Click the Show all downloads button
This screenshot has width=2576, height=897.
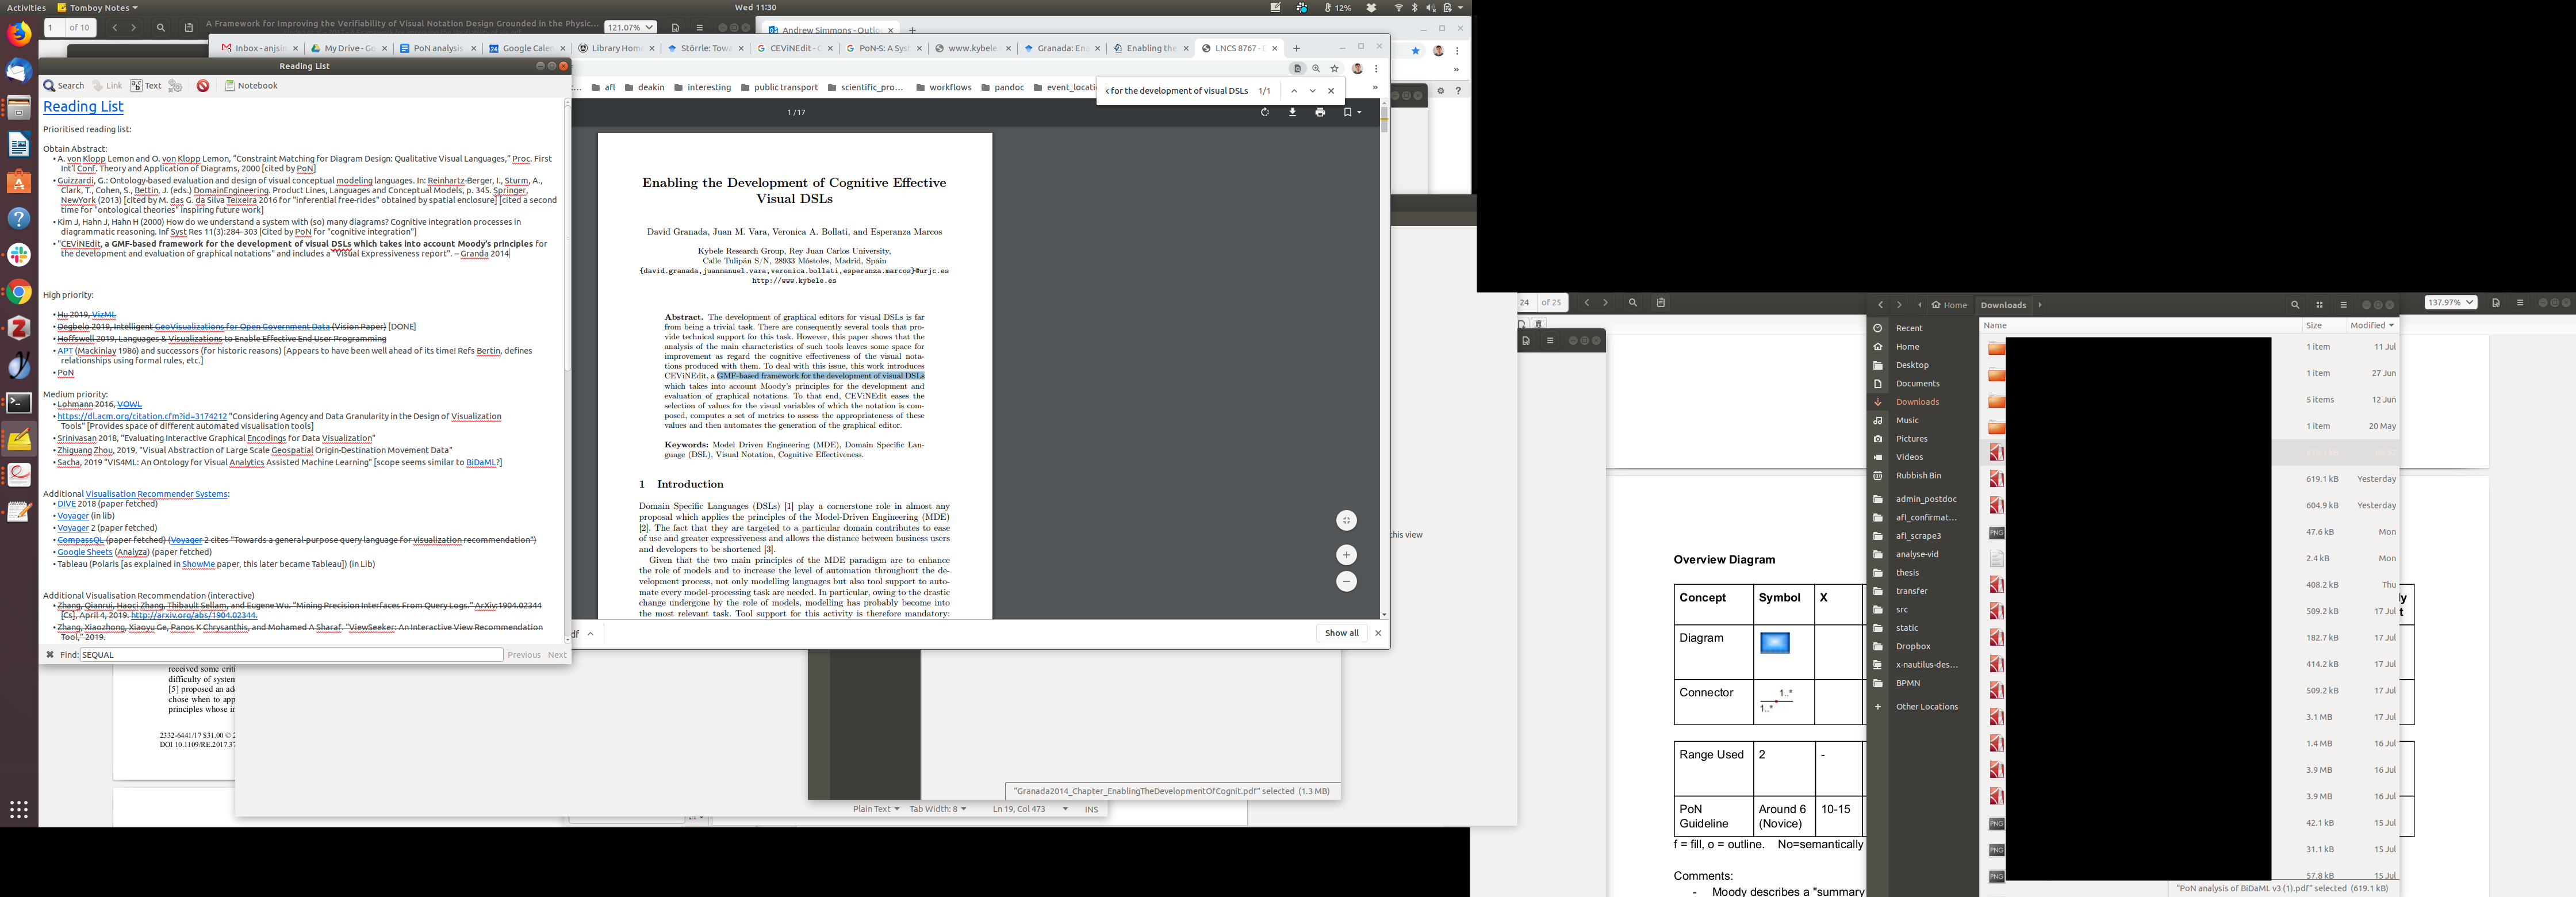click(x=1341, y=633)
